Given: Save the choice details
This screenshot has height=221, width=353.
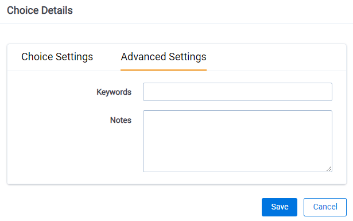Looking at the screenshot, I should click(280, 207).
